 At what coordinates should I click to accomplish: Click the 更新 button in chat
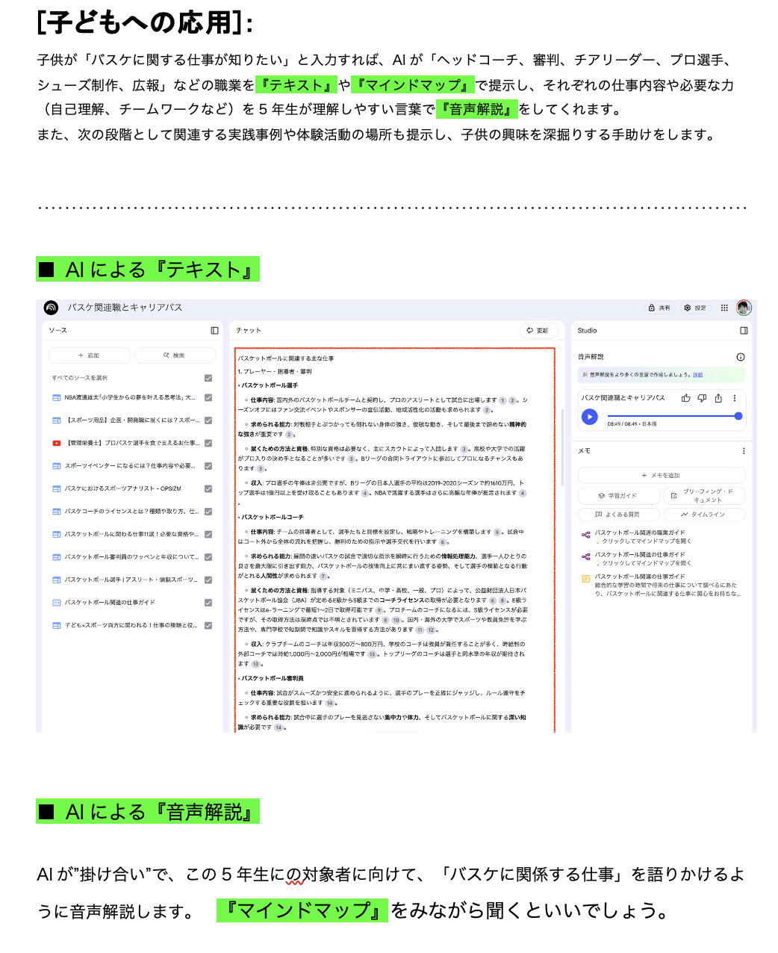(538, 330)
